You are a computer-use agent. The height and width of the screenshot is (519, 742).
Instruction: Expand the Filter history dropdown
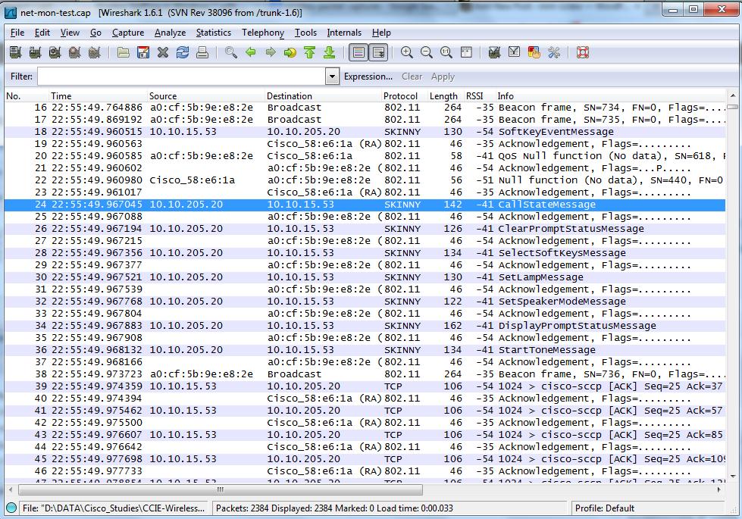point(332,77)
